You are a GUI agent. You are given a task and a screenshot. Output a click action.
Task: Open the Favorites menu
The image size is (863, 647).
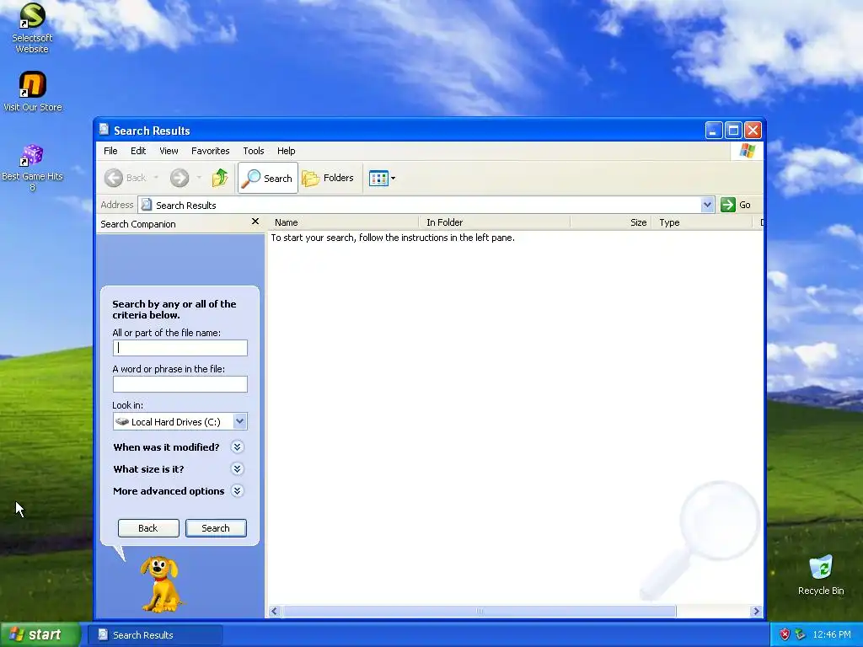point(210,151)
